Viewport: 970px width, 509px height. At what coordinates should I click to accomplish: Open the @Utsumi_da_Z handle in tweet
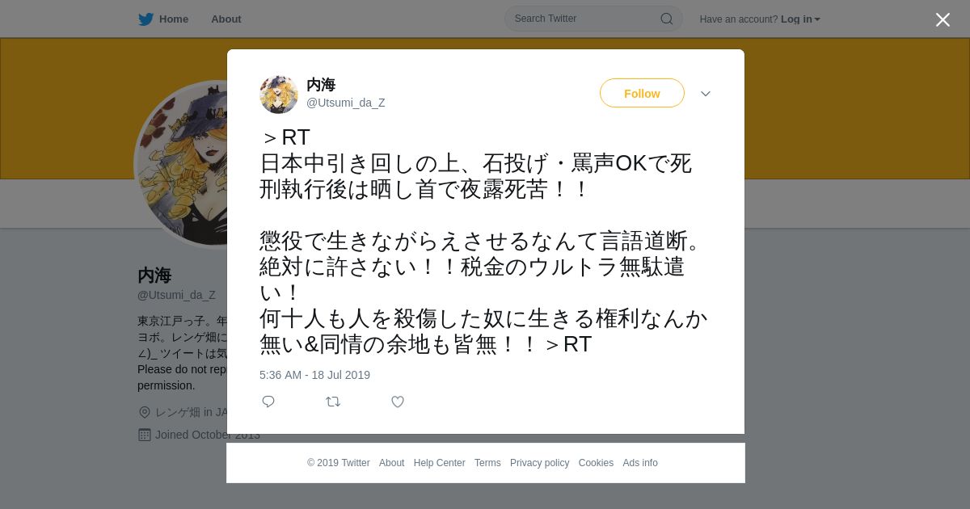pyautogui.click(x=345, y=103)
